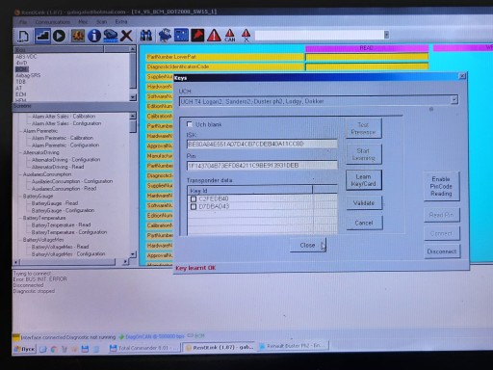Select Airbag-SRS in the ECU list
This screenshot has width=493, height=370.
pyautogui.click(x=28, y=75)
